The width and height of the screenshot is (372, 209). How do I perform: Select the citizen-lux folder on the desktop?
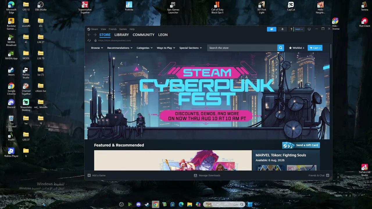[41, 88]
